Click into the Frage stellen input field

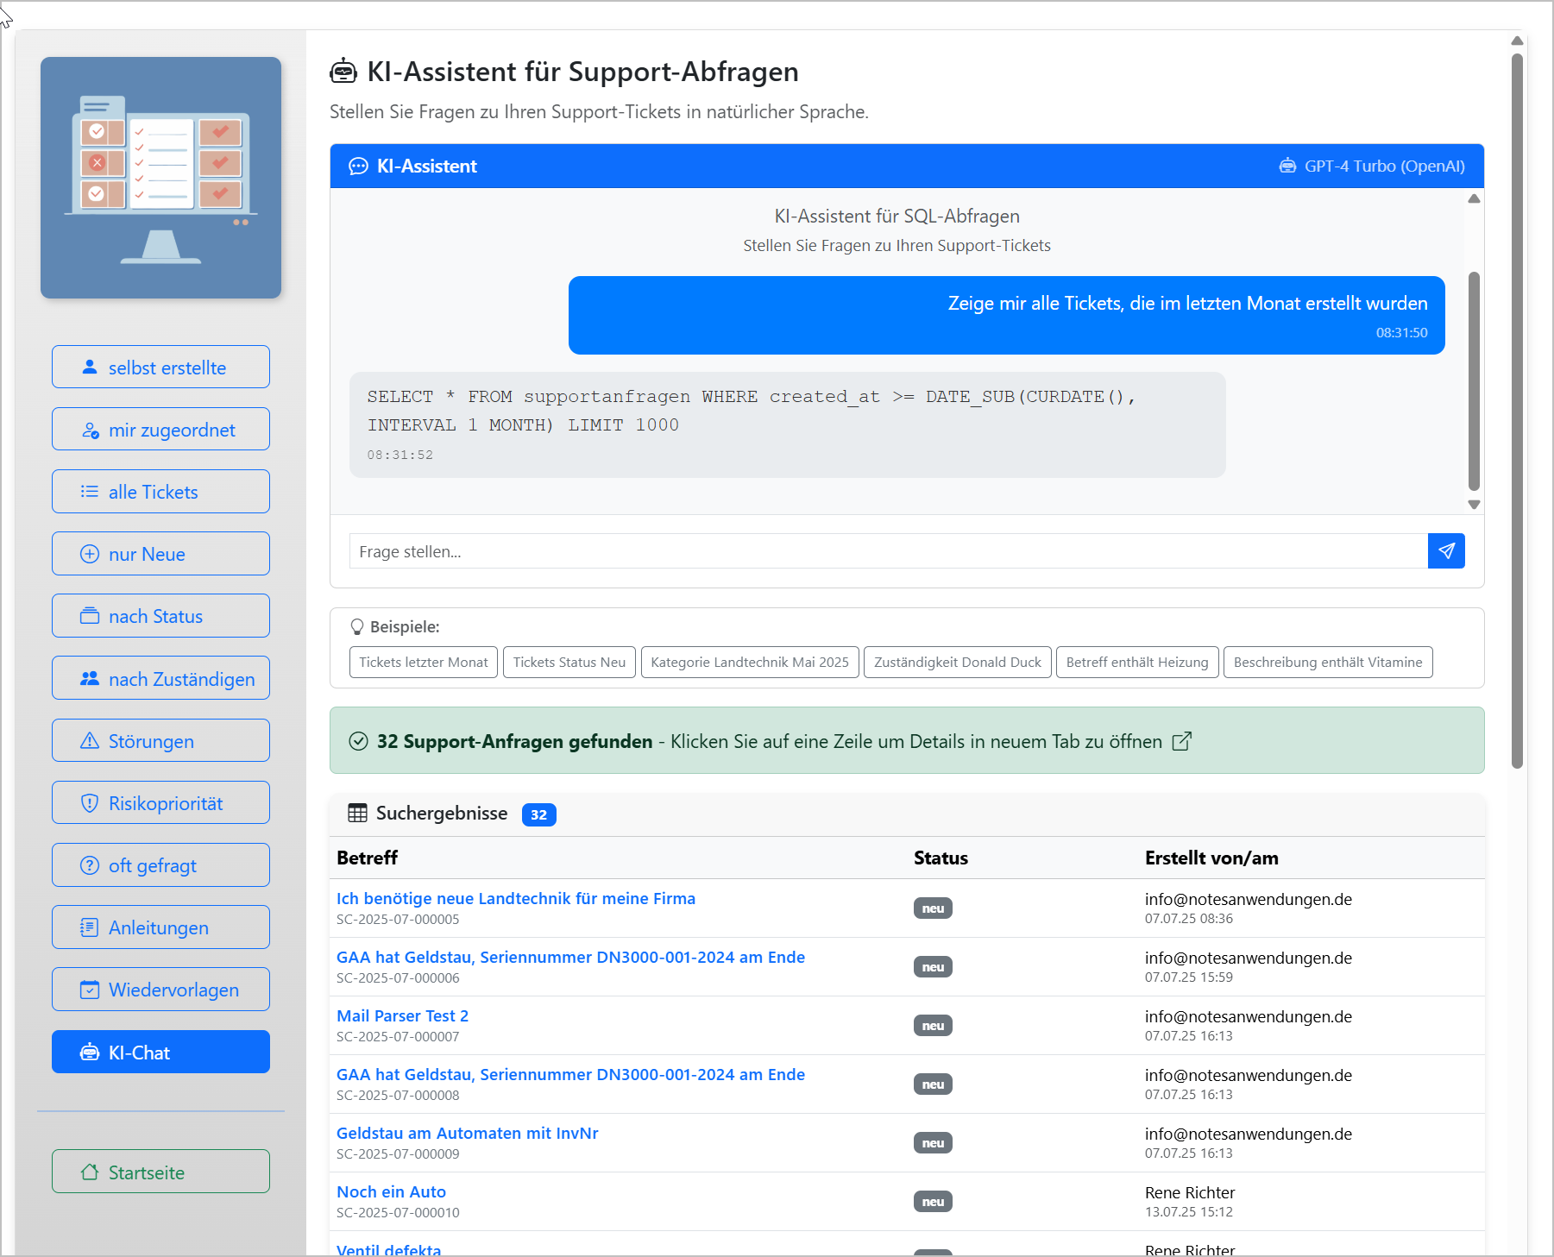pos(887,551)
